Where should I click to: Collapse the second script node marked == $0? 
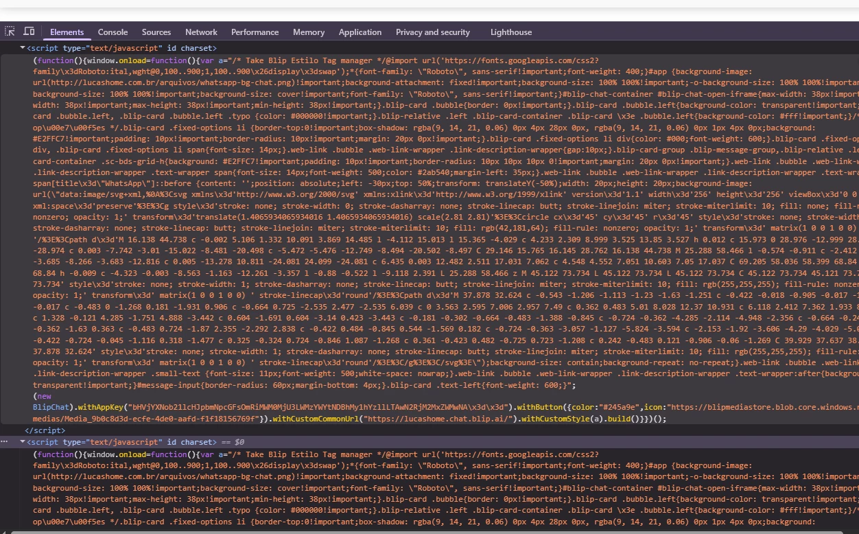tap(23, 442)
